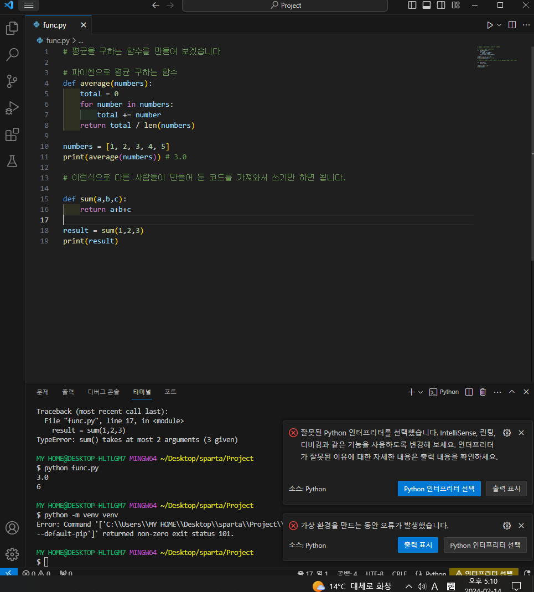534x592 pixels.
Task: Toggle the secondary side bar
Action: (x=440, y=6)
